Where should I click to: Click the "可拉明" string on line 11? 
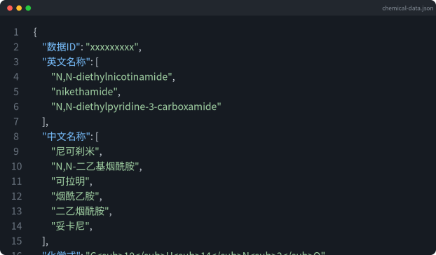point(70,181)
